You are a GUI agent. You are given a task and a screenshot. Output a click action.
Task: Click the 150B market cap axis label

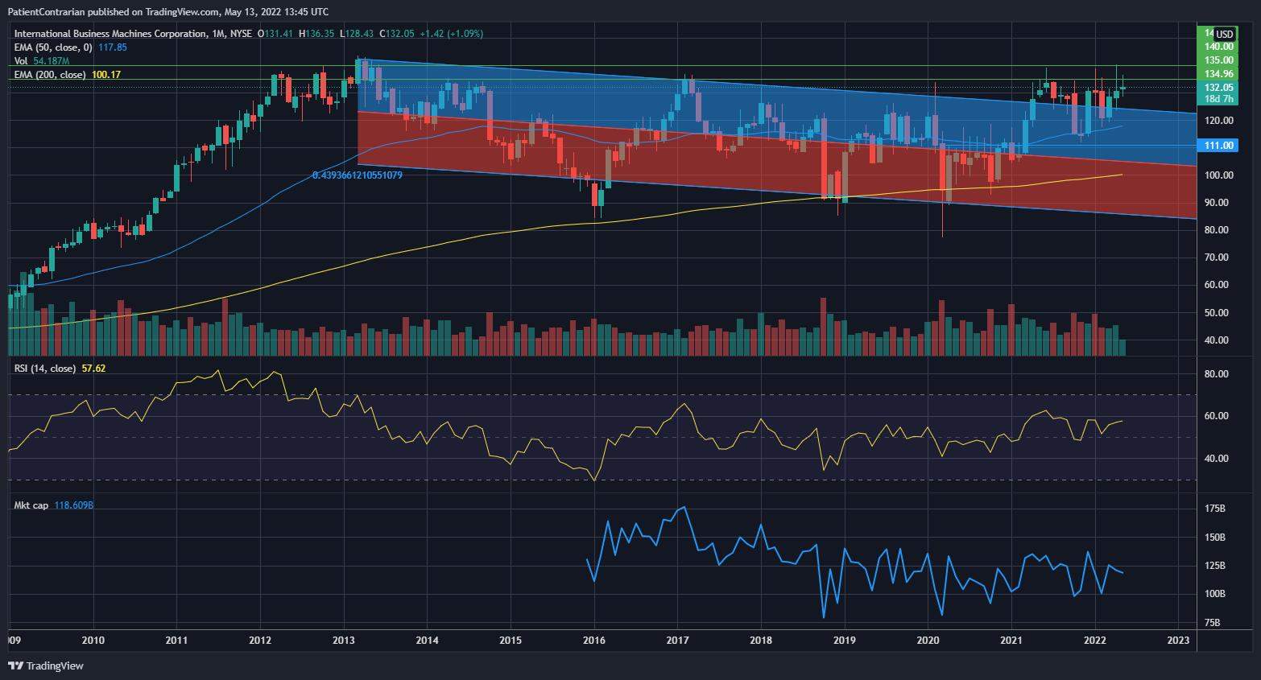[1215, 538]
